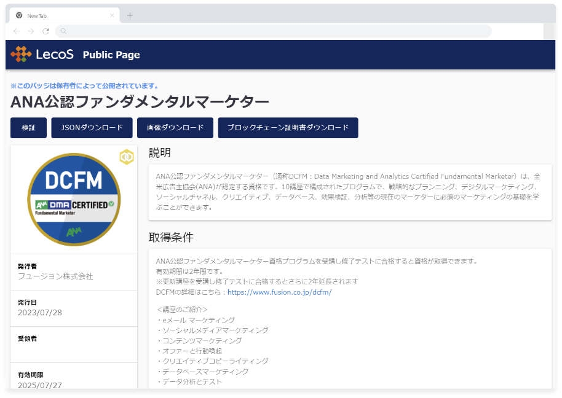562x398 pixels.
Task: Click the ANA公認ファンダメンタルマーケター page title
Action: 140,101
